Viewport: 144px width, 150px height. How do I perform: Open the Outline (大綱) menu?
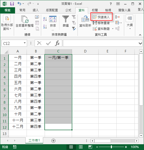pos(130,22)
